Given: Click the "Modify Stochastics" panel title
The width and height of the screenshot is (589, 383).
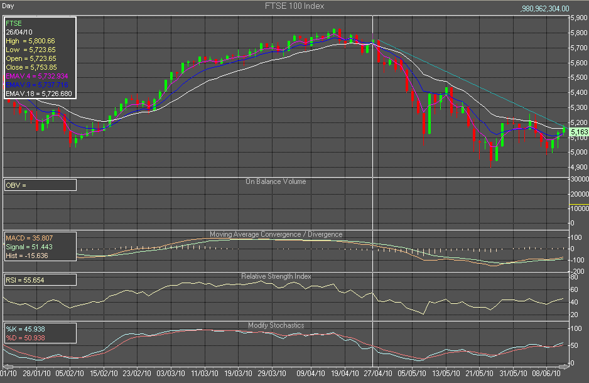Looking at the screenshot, I should 276,325.
